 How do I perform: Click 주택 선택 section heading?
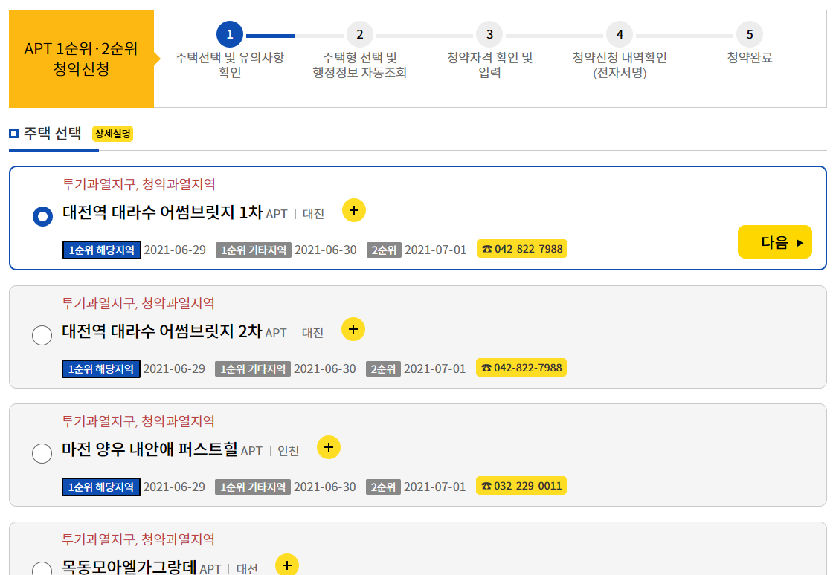(x=52, y=133)
